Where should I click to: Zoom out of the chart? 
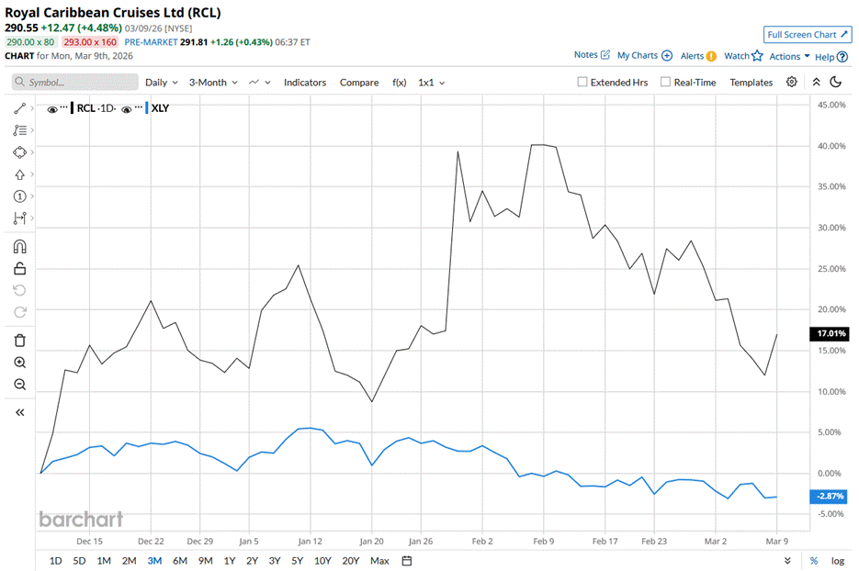tap(19, 385)
